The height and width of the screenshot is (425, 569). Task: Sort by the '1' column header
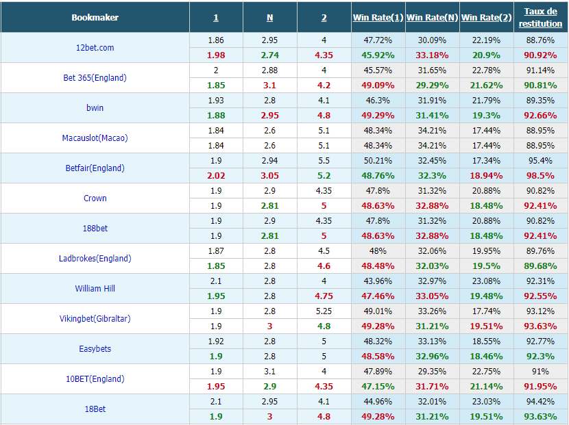click(216, 17)
